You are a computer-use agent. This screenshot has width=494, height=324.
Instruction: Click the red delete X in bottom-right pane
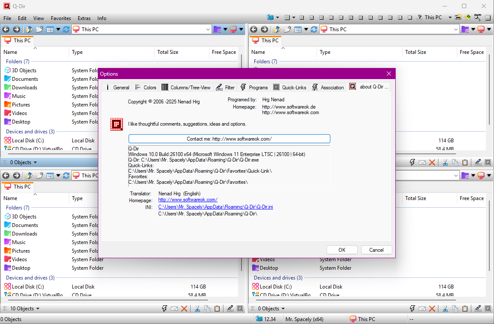432,309
